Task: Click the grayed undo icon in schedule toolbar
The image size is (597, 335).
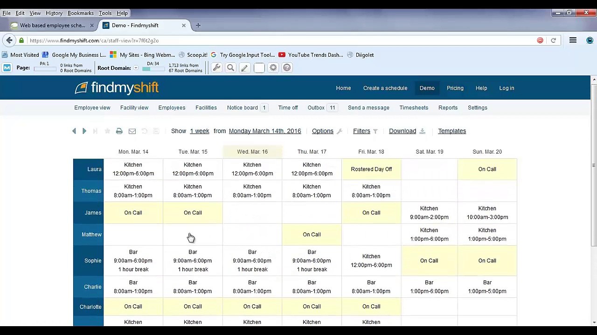Action: click(x=144, y=131)
